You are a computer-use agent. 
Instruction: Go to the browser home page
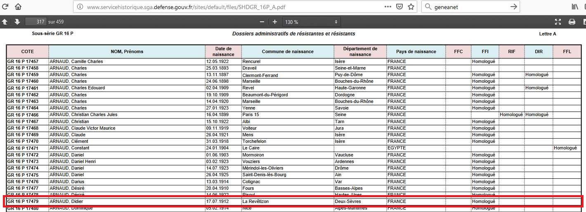point(18,7)
